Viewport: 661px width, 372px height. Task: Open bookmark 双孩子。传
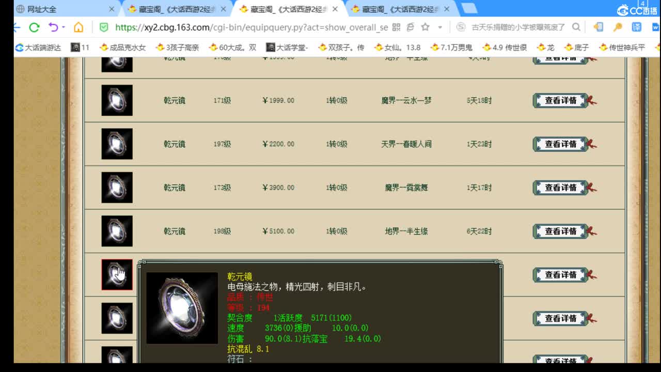coord(341,48)
